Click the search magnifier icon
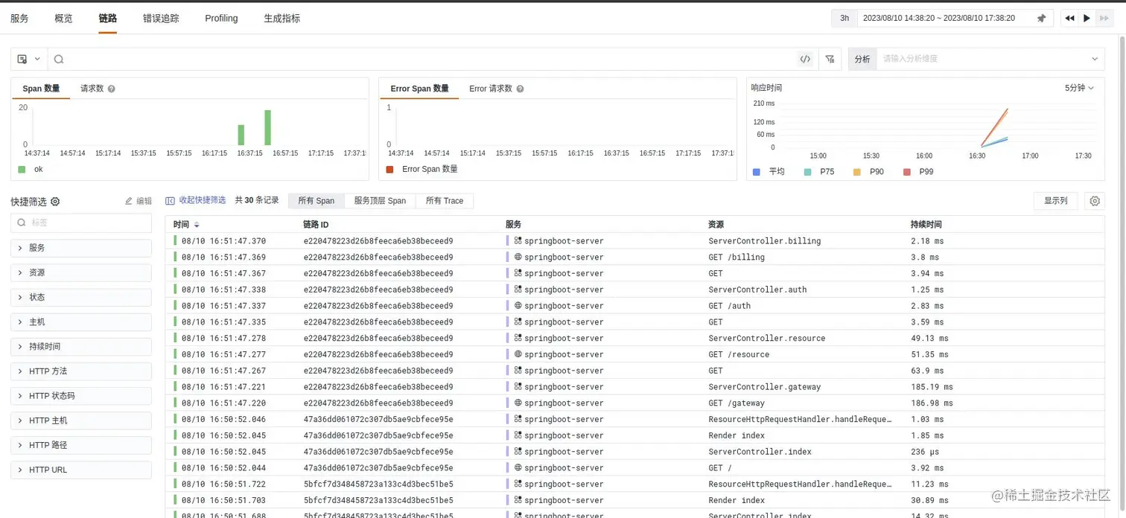 [59, 59]
